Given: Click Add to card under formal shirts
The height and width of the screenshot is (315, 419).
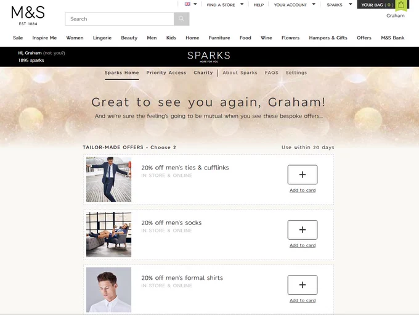Looking at the screenshot, I should click(x=303, y=300).
